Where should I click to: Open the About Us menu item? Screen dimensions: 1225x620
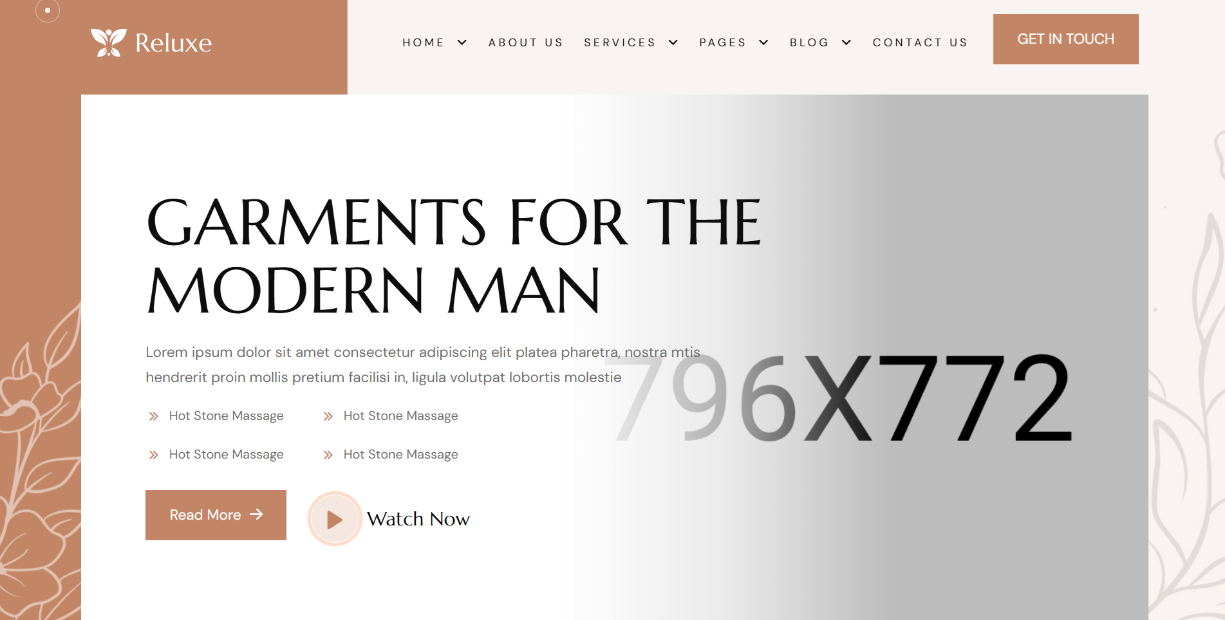pos(525,42)
